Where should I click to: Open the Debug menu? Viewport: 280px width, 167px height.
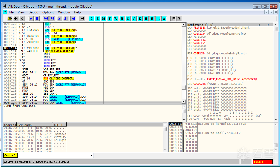pyautogui.click(x=33, y=12)
